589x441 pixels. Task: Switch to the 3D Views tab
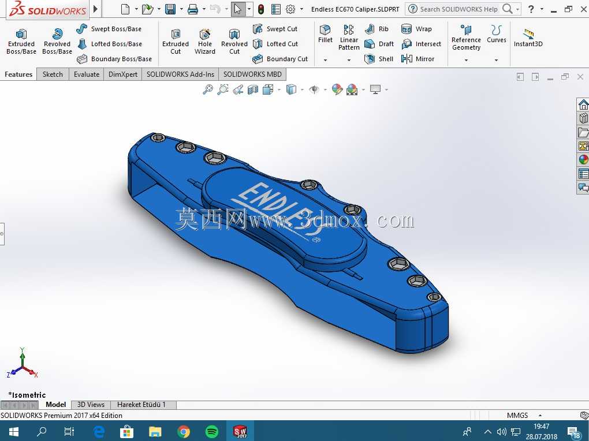[91, 405]
